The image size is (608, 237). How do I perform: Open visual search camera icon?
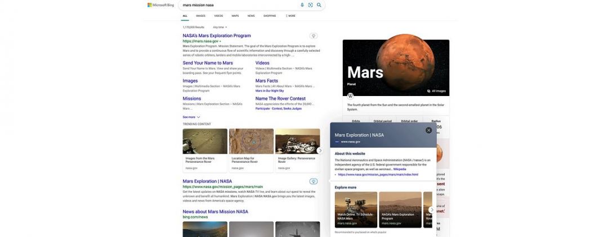tap(310, 5)
